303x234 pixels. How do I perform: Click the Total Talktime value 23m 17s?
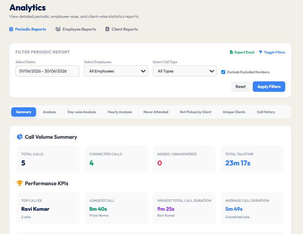(x=238, y=163)
